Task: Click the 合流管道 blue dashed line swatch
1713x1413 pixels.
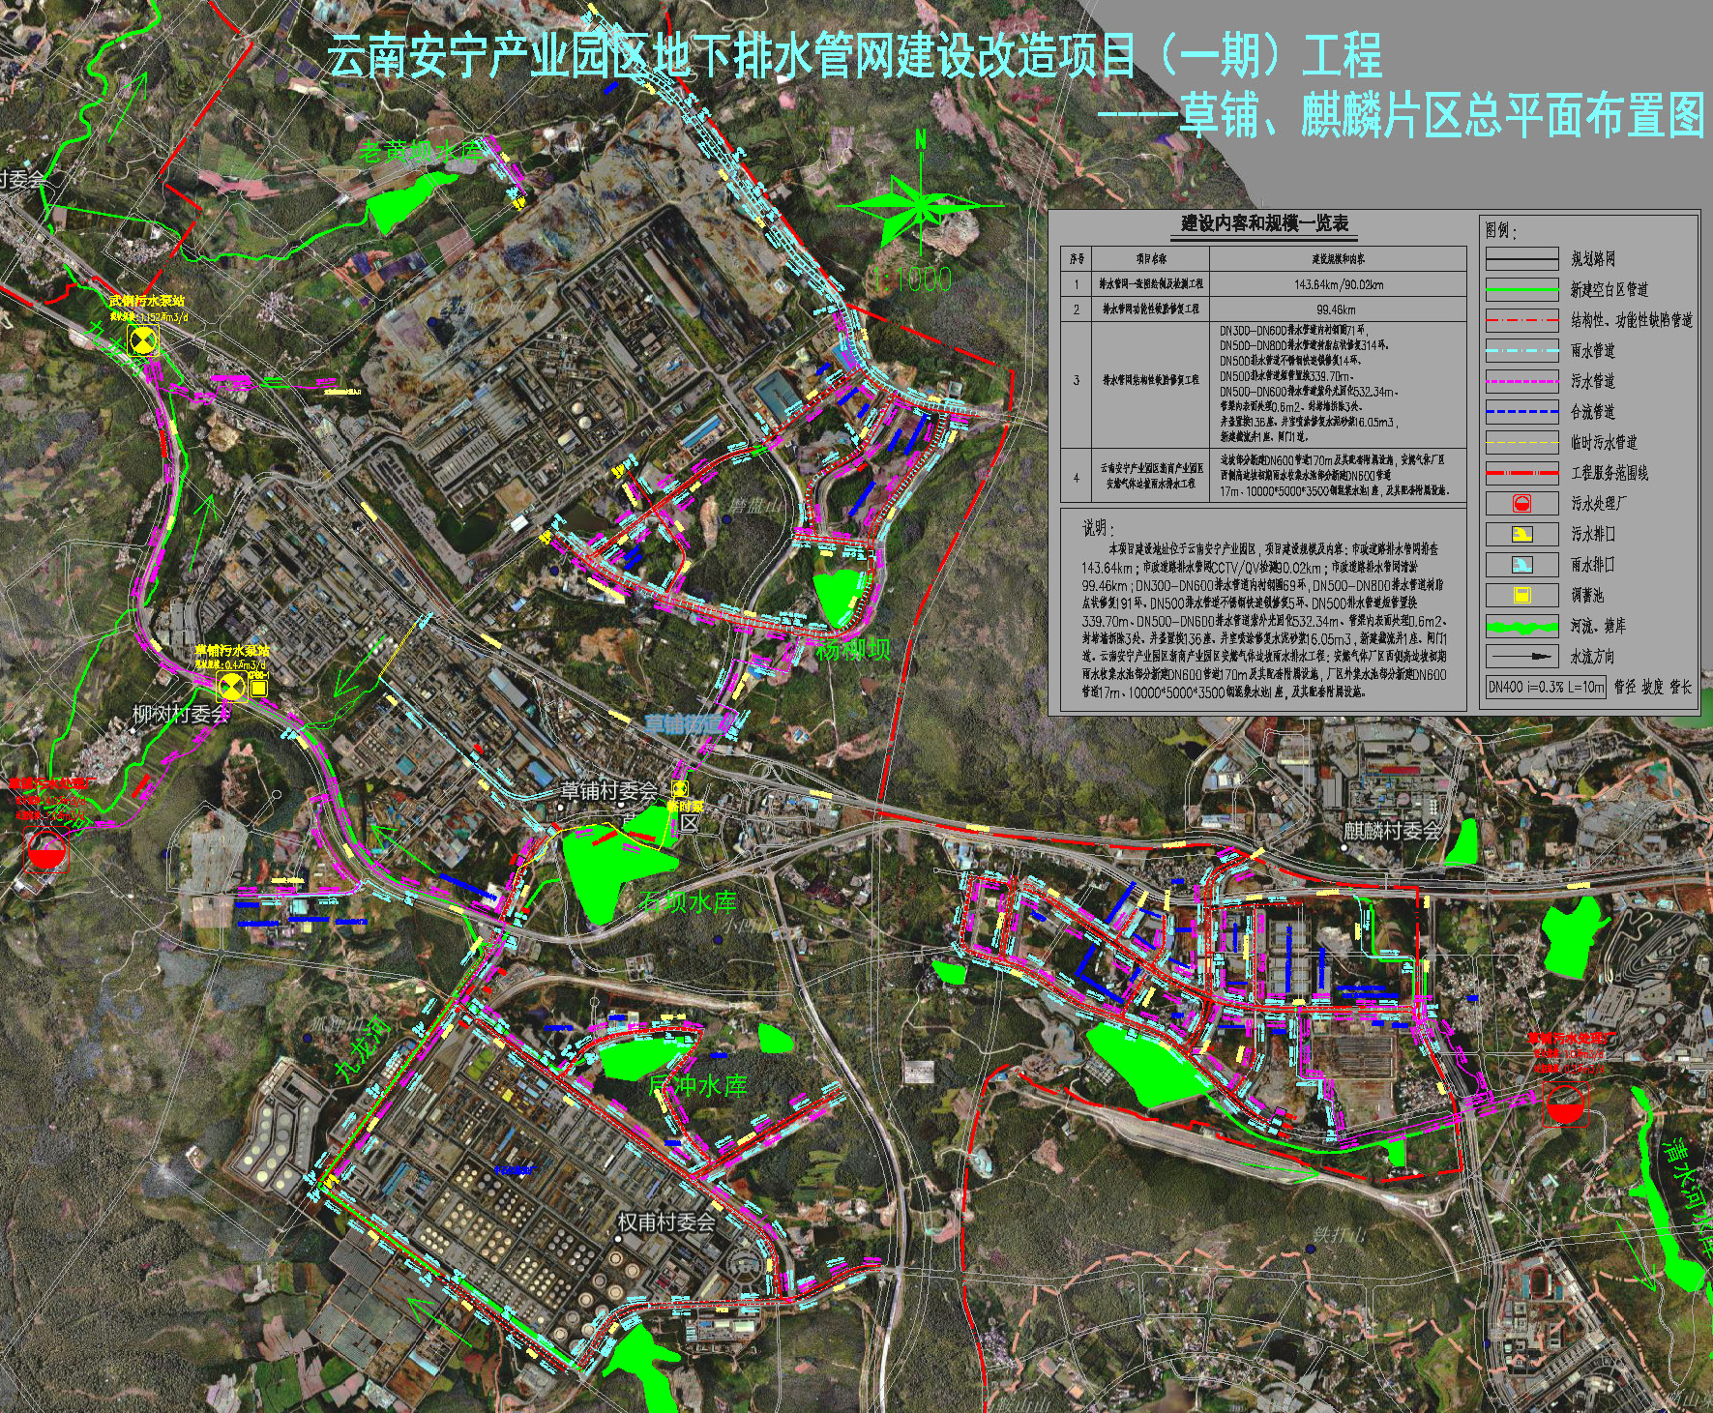Action: click(1521, 412)
